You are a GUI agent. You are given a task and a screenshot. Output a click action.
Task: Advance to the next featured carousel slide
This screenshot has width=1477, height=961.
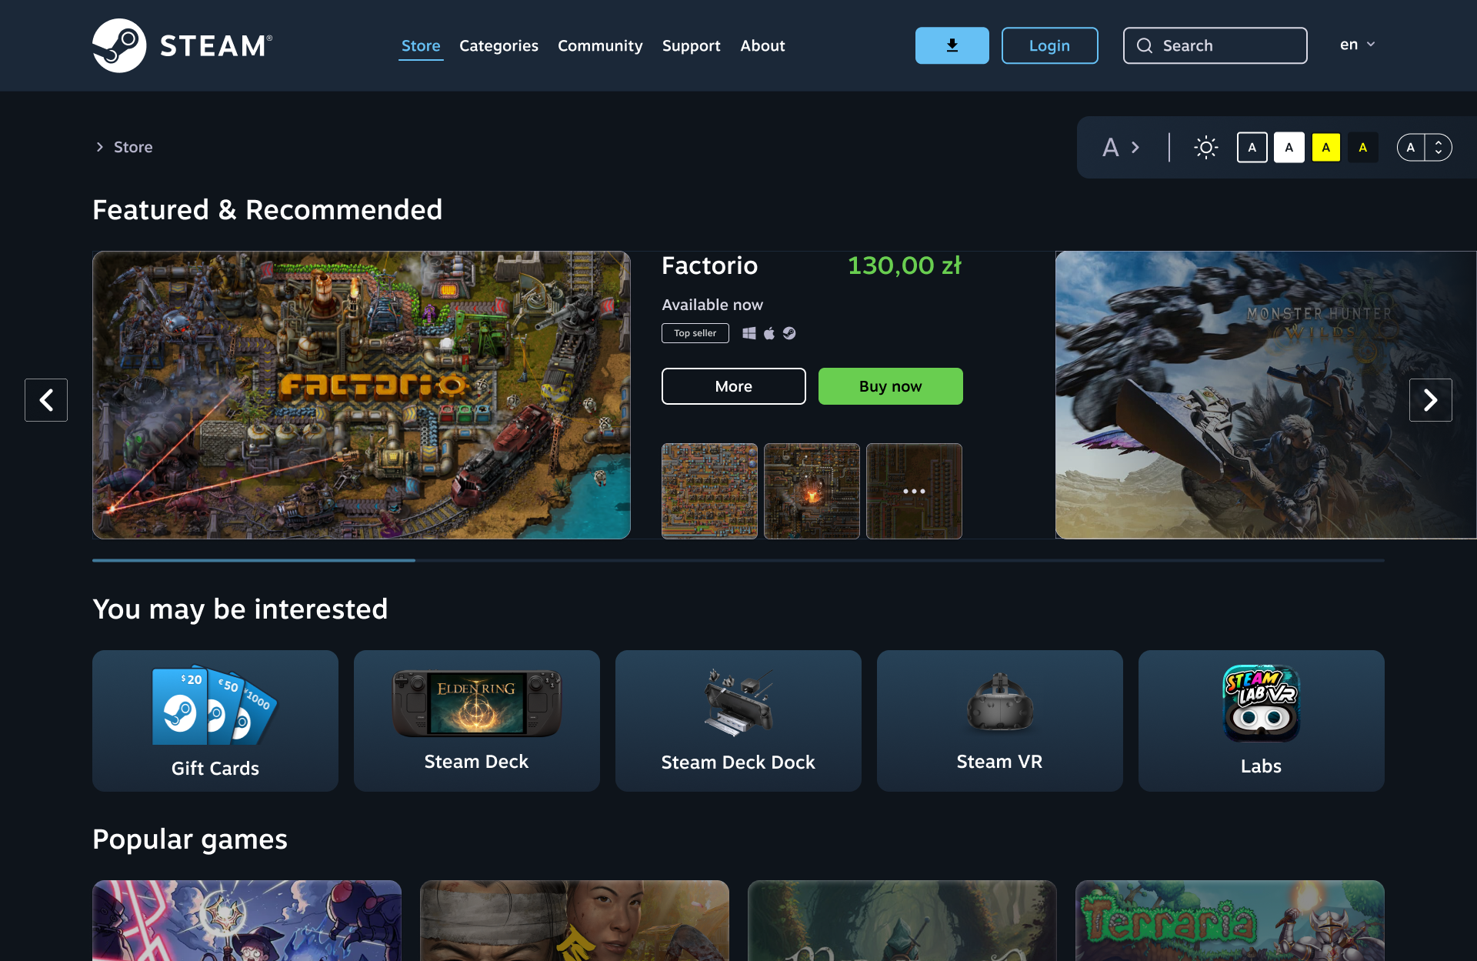coord(1430,400)
